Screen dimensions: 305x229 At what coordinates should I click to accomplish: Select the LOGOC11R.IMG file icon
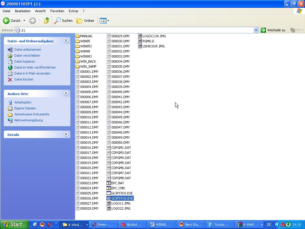click(x=140, y=36)
